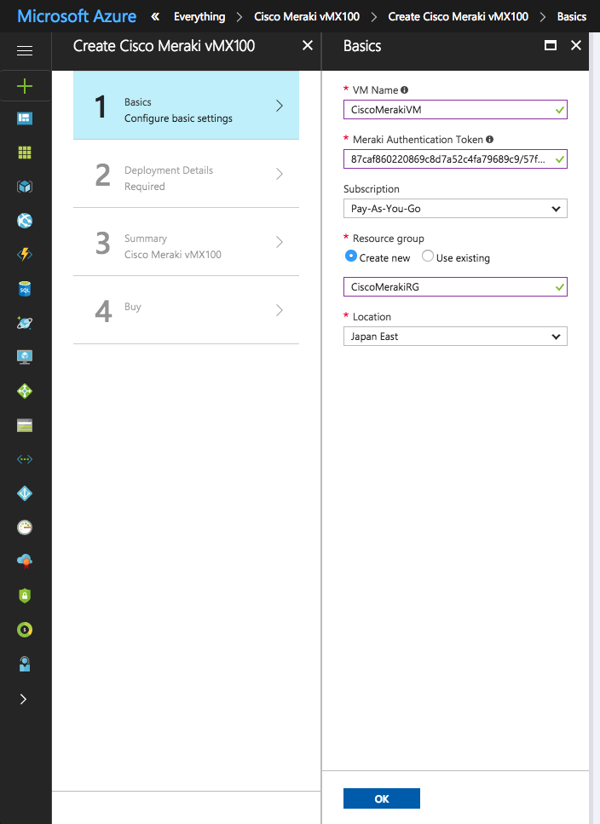Image resolution: width=600 pixels, height=824 pixels.
Task: Open Azure Cosmos DB planet icon
Action: (25, 323)
